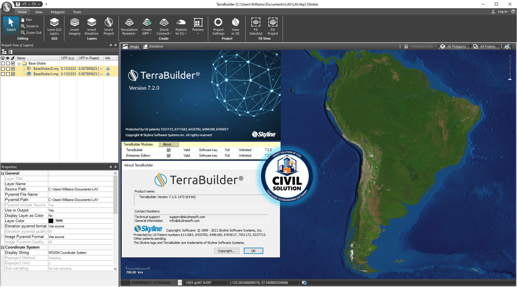Click the Copyright... button
The height and width of the screenshot is (287, 517).
pos(226,251)
